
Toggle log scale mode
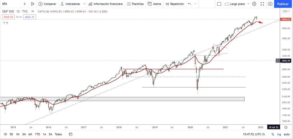pyautogui.click(x=279, y=134)
